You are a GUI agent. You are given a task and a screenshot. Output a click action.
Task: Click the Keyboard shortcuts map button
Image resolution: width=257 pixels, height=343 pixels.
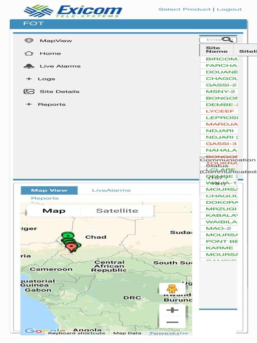77,333
